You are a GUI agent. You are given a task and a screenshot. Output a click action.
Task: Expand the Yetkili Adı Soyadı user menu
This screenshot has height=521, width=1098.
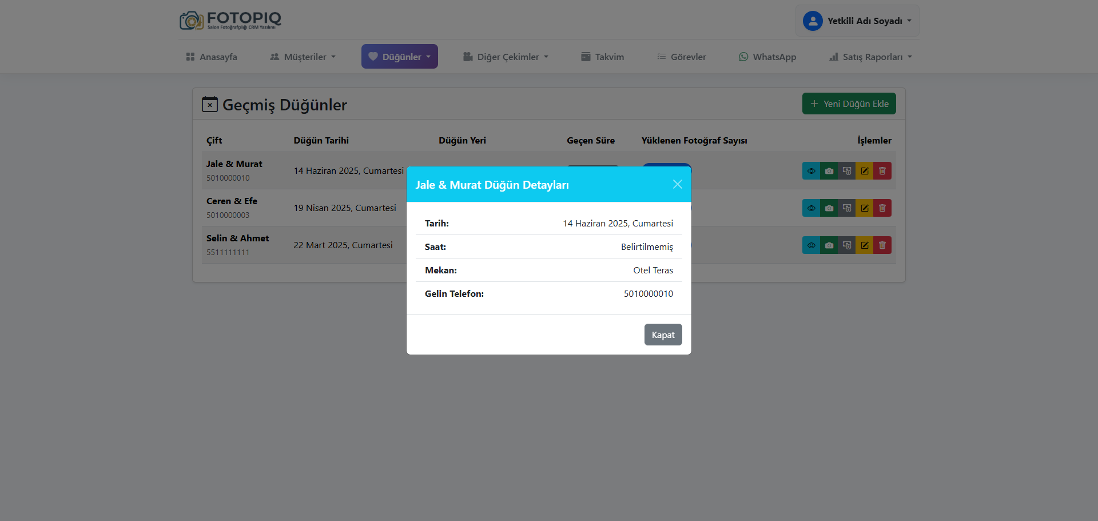tap(857, 21)
